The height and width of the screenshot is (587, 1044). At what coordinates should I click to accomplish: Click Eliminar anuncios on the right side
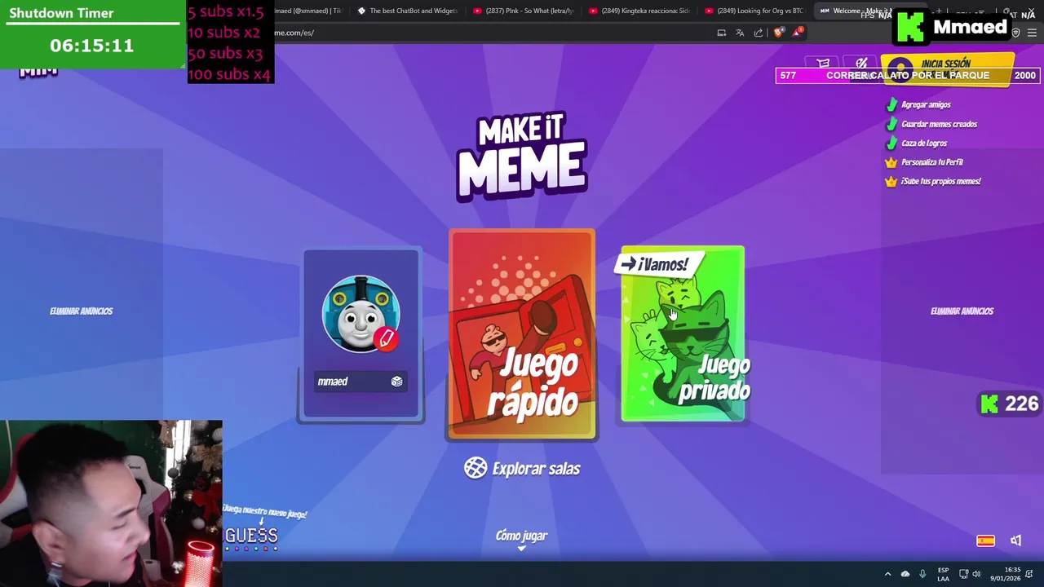962,311
